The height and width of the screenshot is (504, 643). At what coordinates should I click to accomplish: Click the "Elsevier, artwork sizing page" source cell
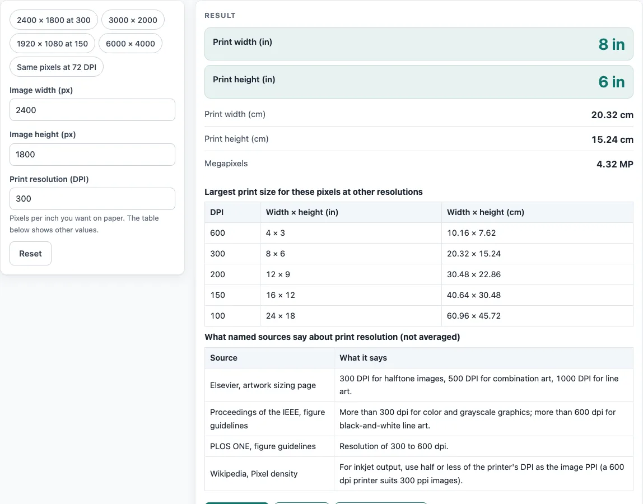tap(269, 385)
